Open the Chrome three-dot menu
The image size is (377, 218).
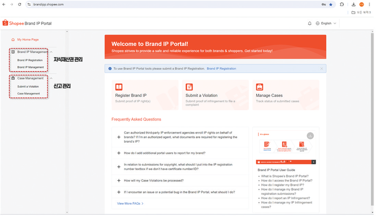[x=369, y=4]
